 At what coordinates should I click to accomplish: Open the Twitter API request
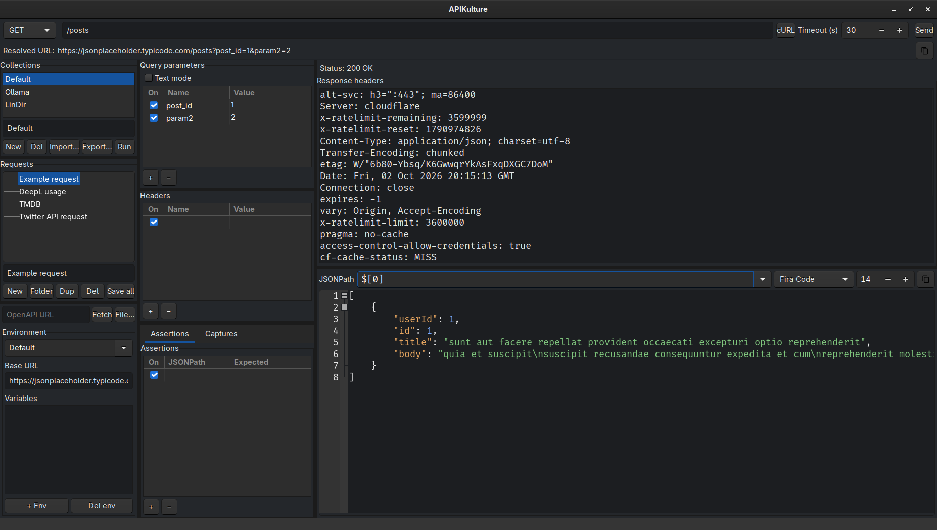[53, 217]
